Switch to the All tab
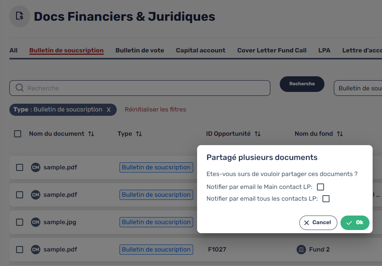 point(13,50)
